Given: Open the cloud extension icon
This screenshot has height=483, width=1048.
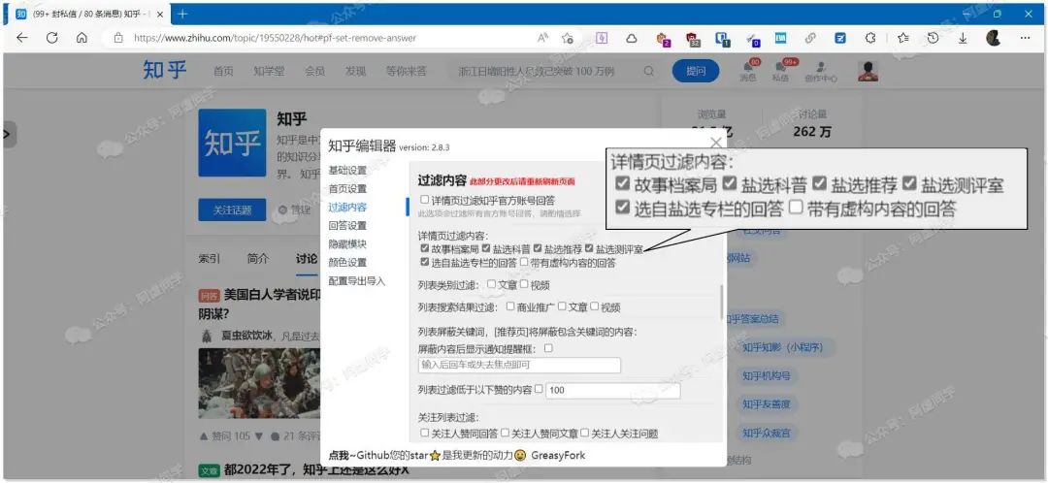Looking at the screenshot, I should click(x=631, y=38).
